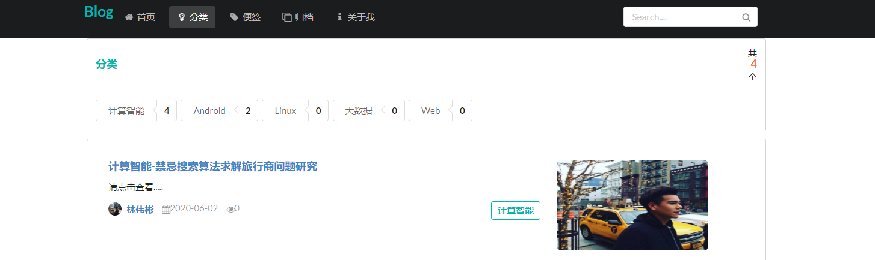Click the count 2 beside Android
The width and height of the screenshot is (875, 260).
[x=248, y=110]
